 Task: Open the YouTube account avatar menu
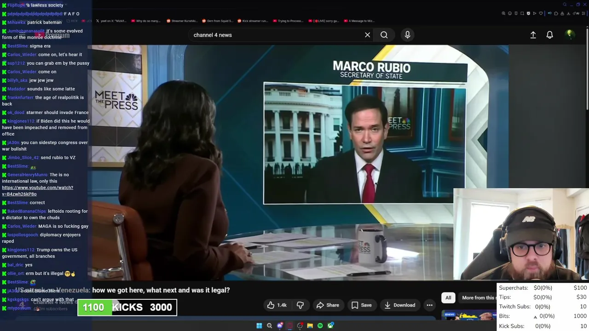coord(569,34)
